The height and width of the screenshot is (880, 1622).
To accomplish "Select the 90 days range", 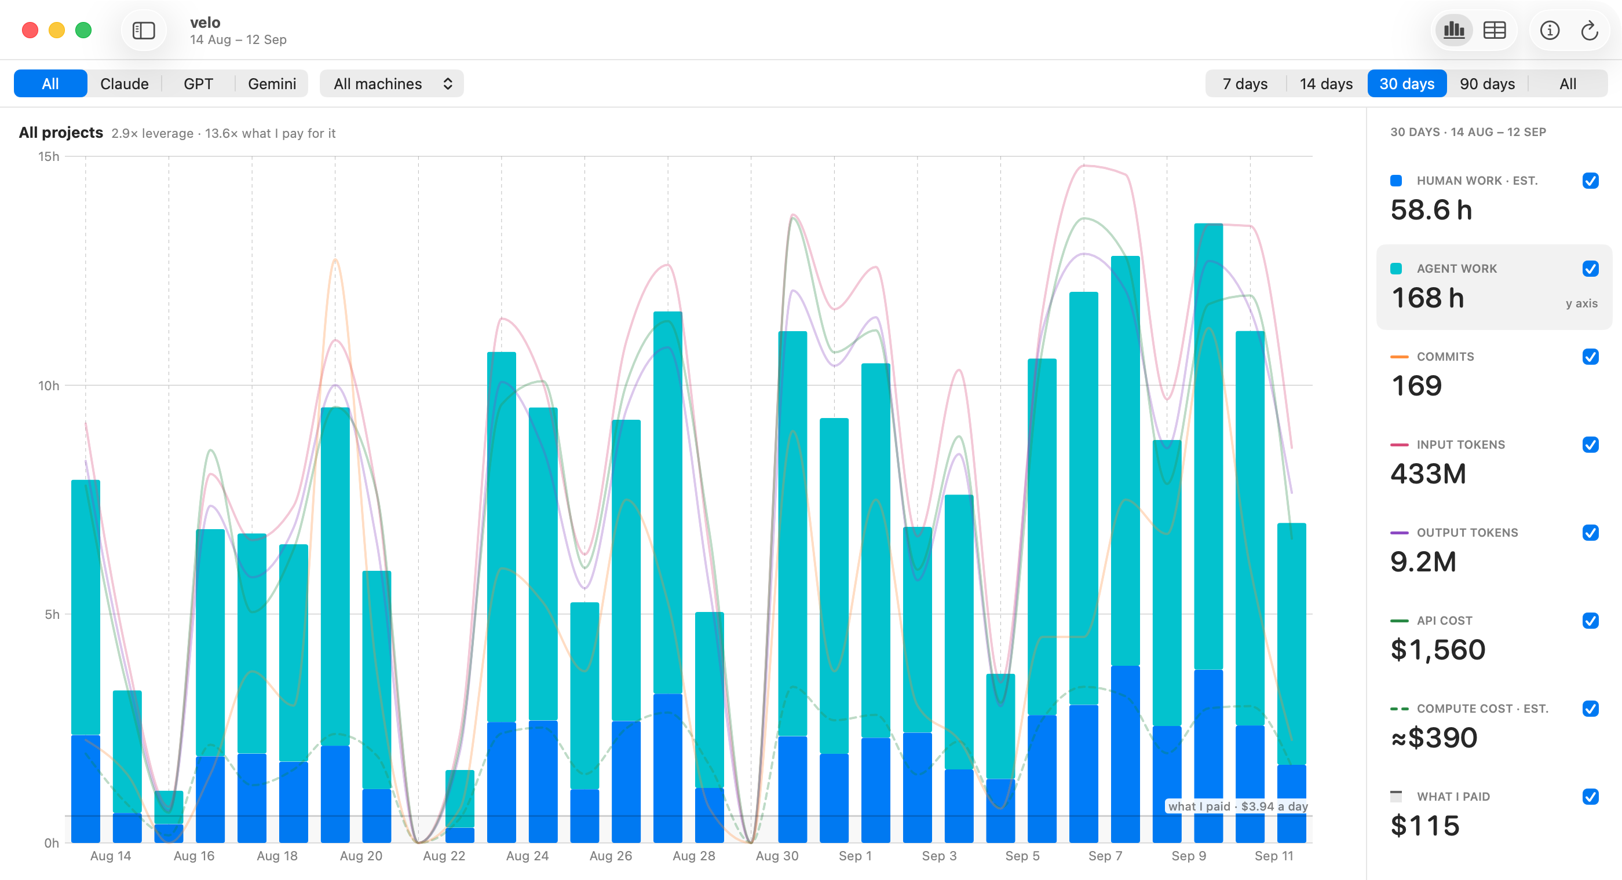I will coord(1487,84).
